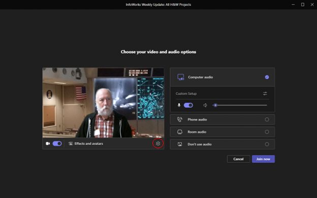Click the Phone audio label text

point(197,120)
